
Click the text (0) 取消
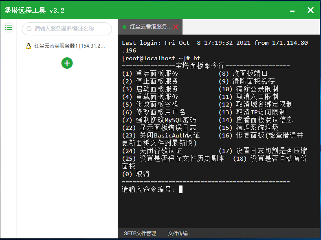136,174
